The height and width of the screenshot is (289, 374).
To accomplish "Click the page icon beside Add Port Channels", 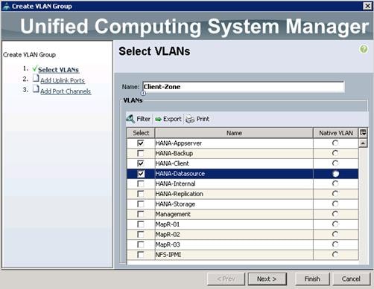I will (36, 89).
